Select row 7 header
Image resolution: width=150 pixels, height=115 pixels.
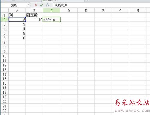[4, 42]
